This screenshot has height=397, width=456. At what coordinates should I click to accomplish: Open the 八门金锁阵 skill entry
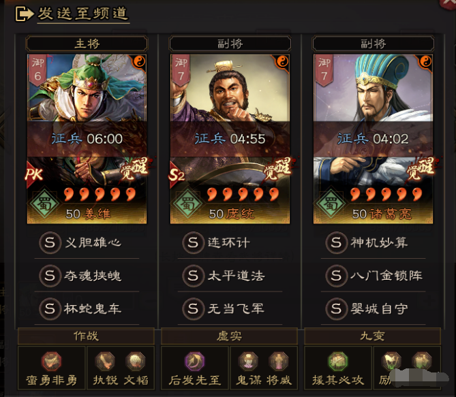(373, 275)
